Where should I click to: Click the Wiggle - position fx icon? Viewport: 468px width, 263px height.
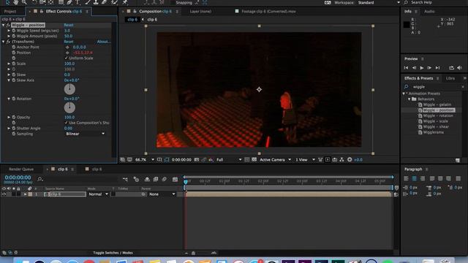point(8,25)
